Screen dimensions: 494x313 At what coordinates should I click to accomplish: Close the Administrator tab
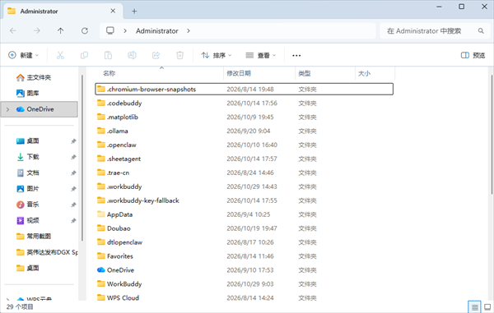[113, 11]
